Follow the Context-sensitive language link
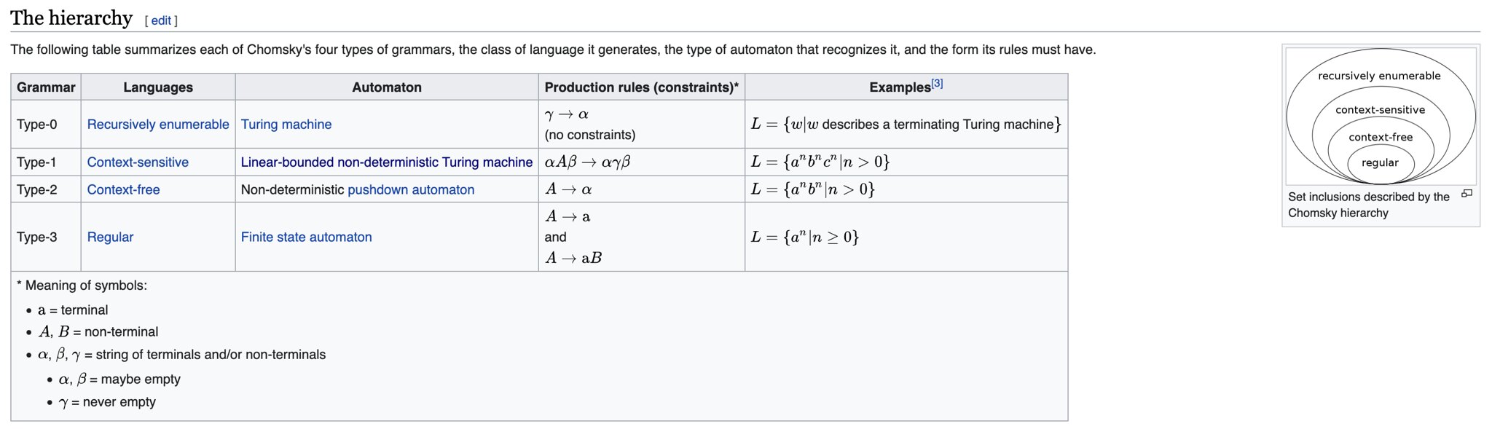 pyautogui.click(x=138, y=162)
